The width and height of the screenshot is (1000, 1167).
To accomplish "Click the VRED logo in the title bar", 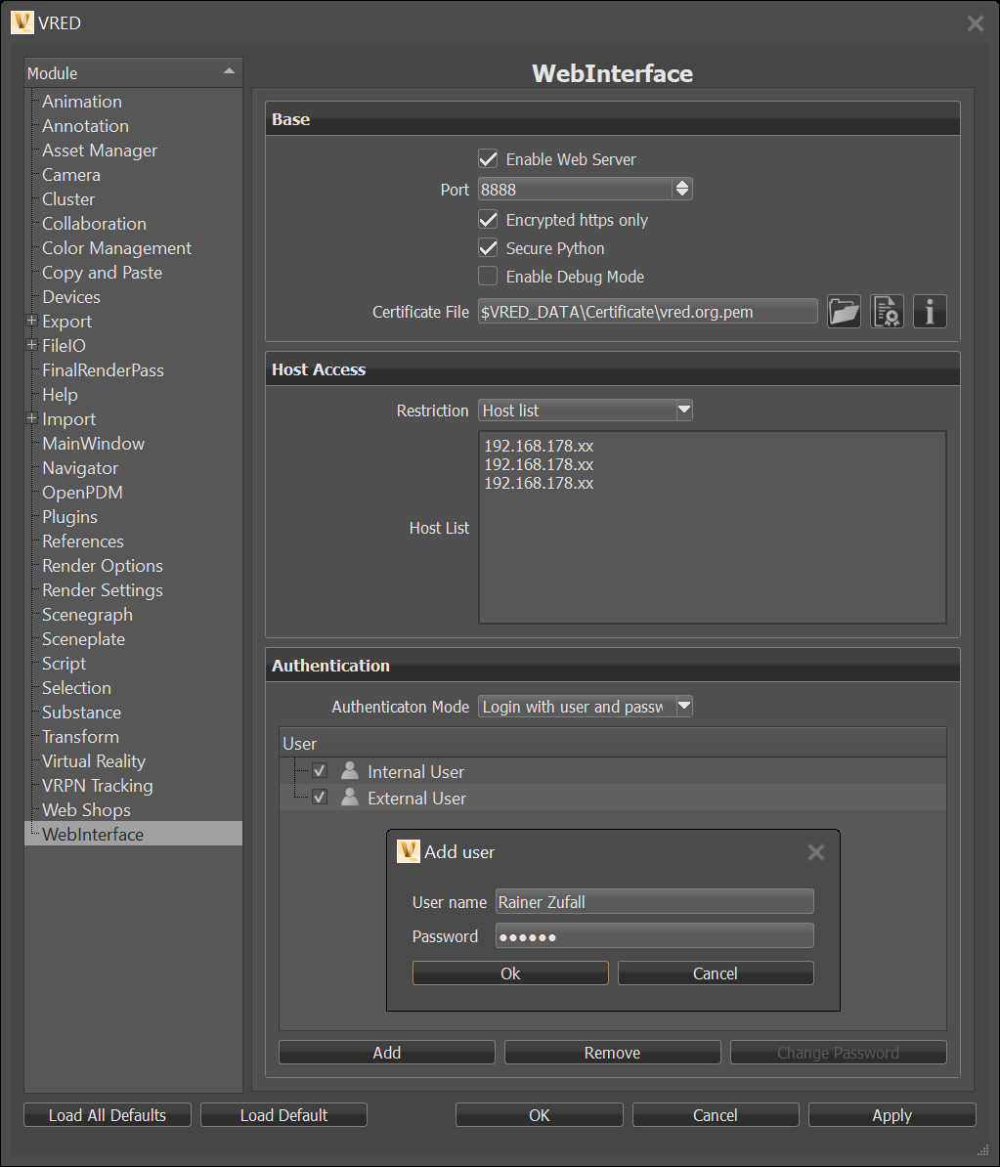I will click(x=22, y=22).
